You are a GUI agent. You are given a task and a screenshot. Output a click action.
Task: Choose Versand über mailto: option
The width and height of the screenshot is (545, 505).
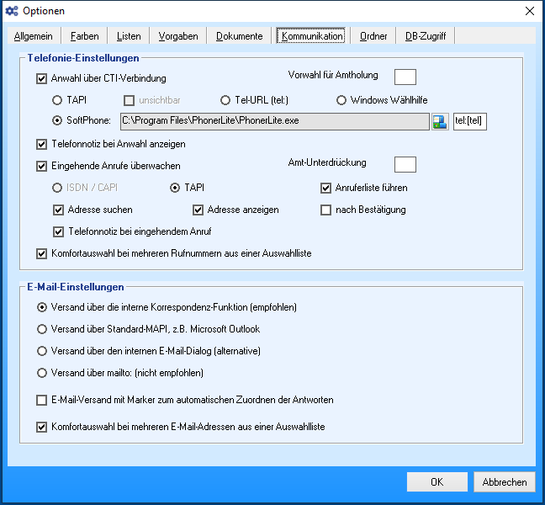42,373
